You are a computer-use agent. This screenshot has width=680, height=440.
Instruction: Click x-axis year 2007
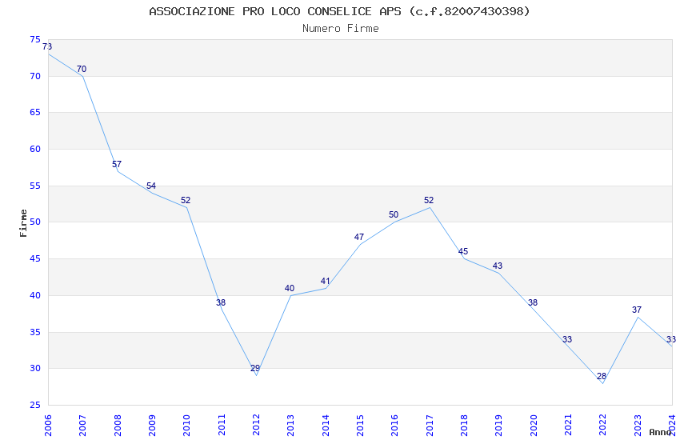coord(83,426)
